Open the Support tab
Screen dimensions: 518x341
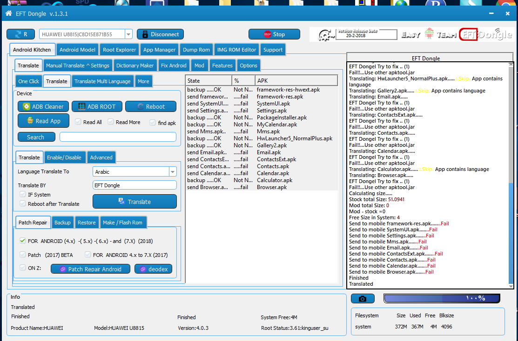click(x=273, y=50)
